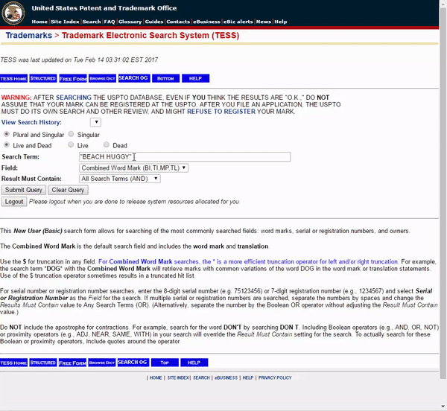Screen dimensions: 447x411
Task: Open Site Index in the top navigation
Action: point(65,22)
